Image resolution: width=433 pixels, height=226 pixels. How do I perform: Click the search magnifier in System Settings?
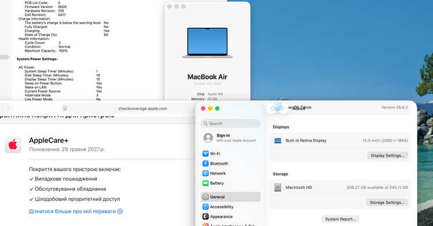205,123
